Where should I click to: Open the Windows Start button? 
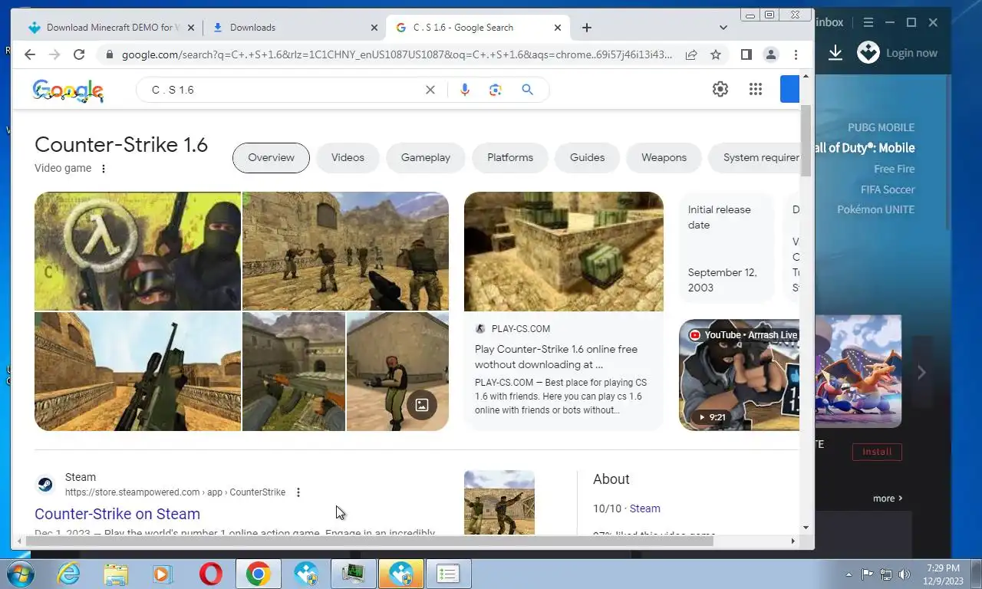tap(19, 574)
